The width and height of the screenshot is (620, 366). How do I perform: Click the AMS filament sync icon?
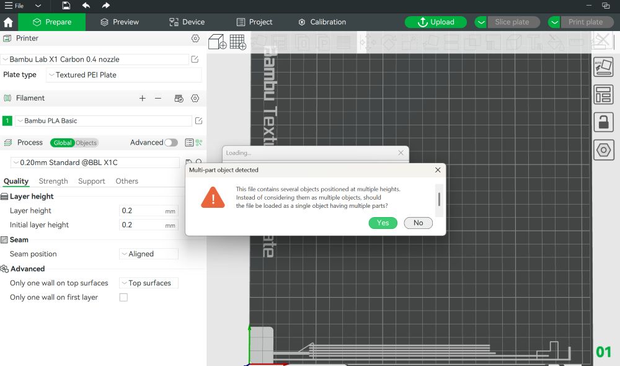179,98
